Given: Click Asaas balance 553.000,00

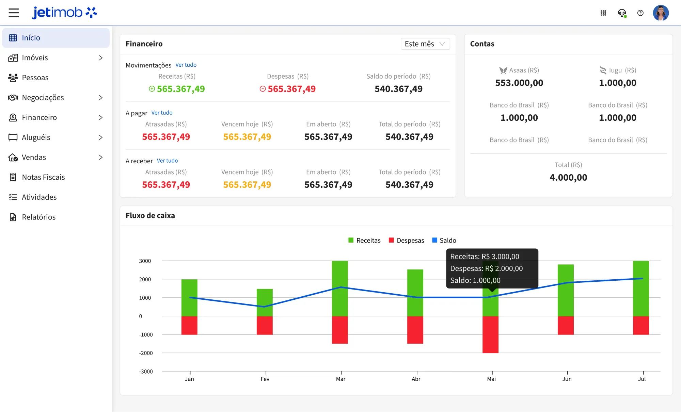Looking at the screenshot, I should 519,83.
